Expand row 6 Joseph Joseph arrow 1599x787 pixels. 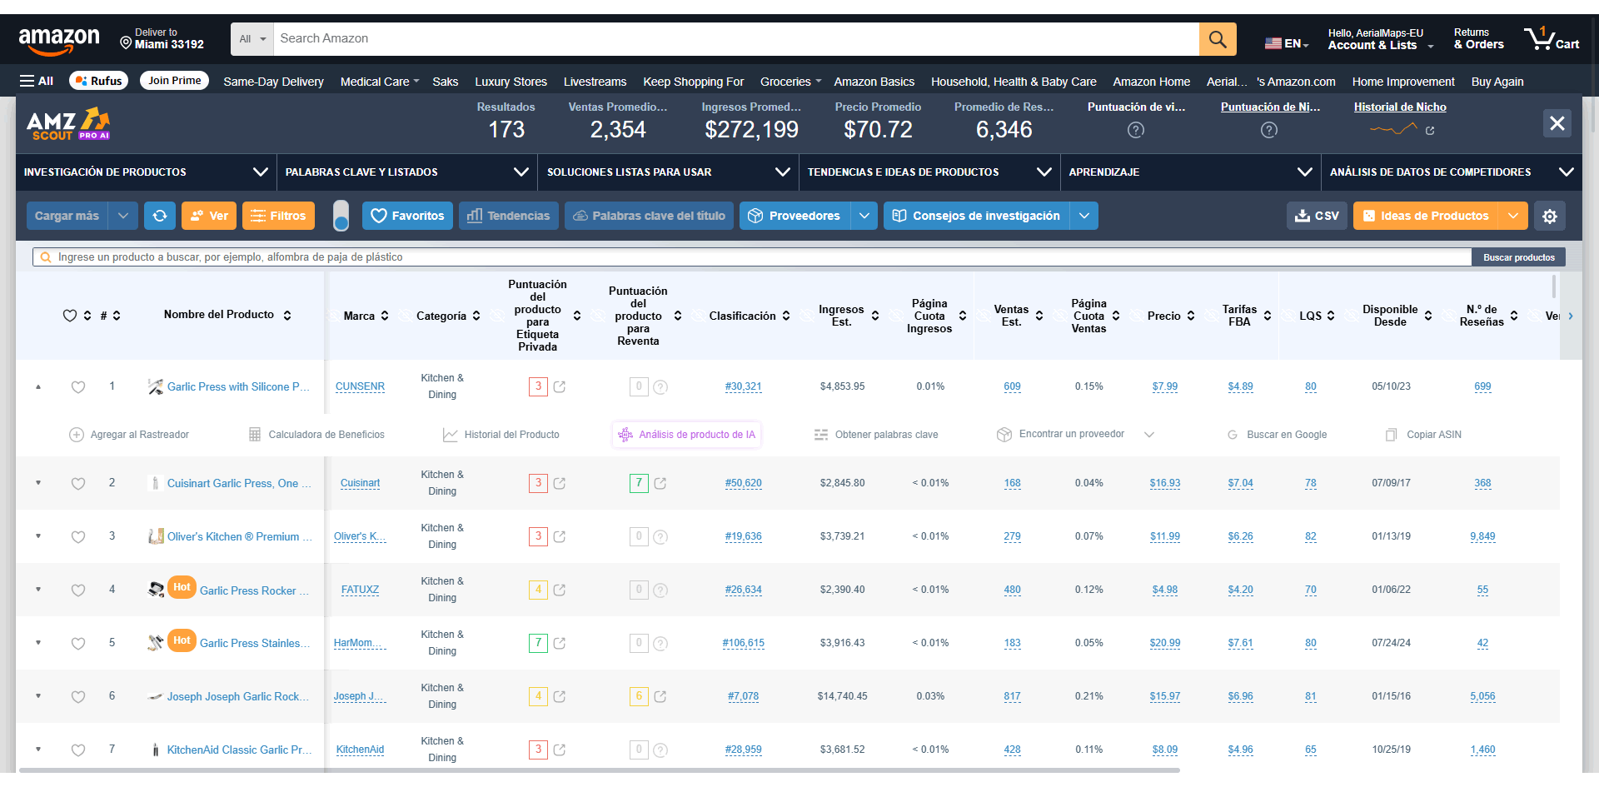(x=38, y=696)
